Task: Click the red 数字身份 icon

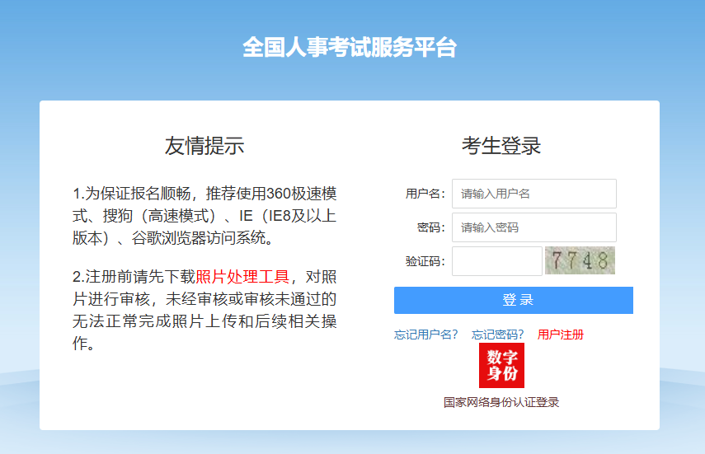Action: coord(501,365)
